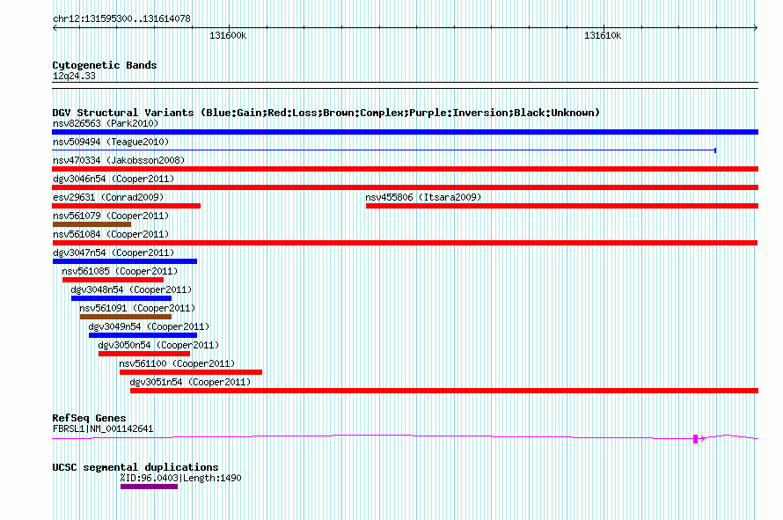Click the UCSC segmental duplications track title

[x=135, y=467]
